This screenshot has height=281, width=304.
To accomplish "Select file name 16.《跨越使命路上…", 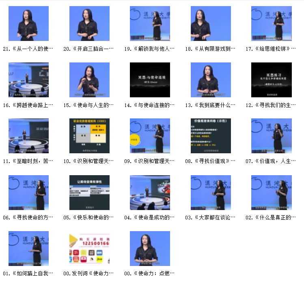I will [x=28, y=105].
